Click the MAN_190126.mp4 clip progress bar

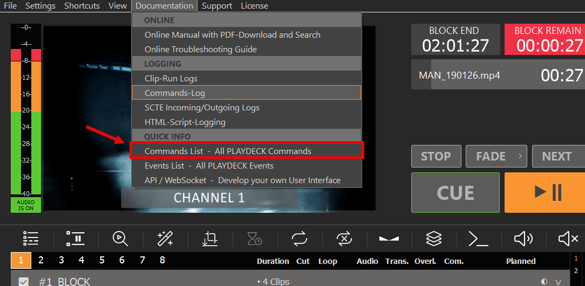pyautogui.click(x=498, y=74)
